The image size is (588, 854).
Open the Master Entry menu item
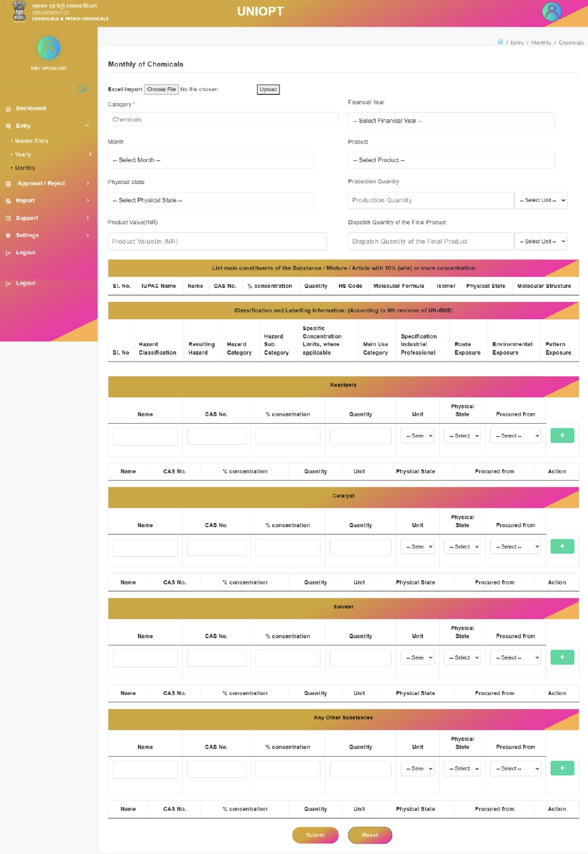(32, 141)
